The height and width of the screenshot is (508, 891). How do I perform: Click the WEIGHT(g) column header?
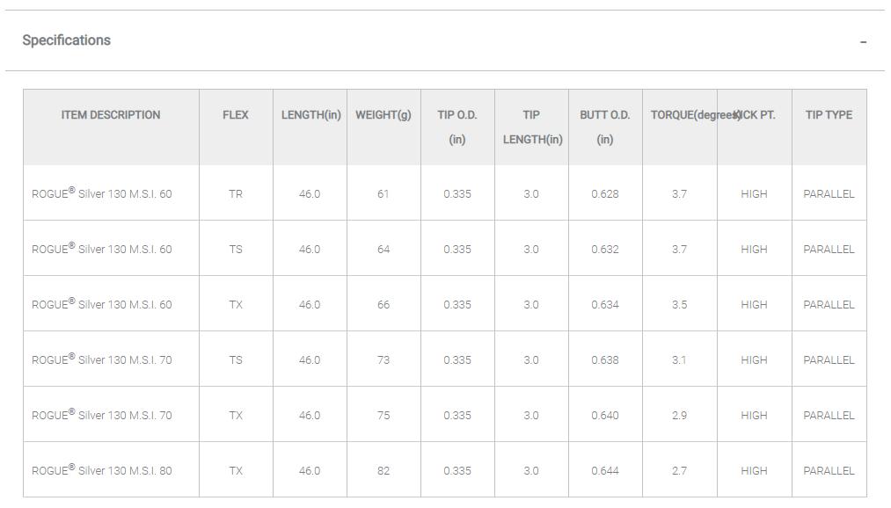(383, 115)
